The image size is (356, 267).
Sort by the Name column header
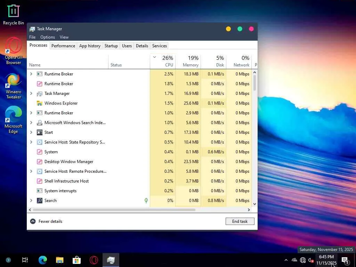coord(67,61)
